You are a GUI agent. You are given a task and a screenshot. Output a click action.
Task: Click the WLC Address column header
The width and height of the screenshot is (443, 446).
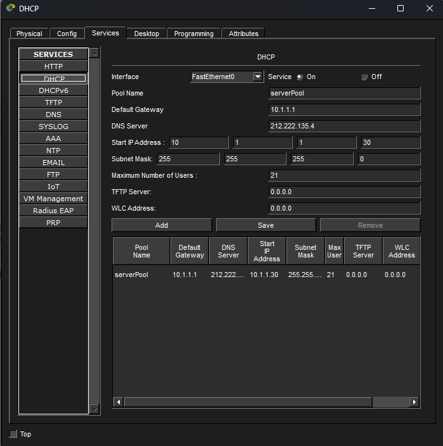pyautogui.click(x=401, y=251)
